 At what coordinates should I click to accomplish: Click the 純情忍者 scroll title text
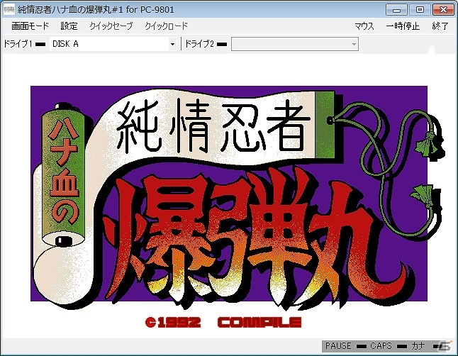point(213,126)
